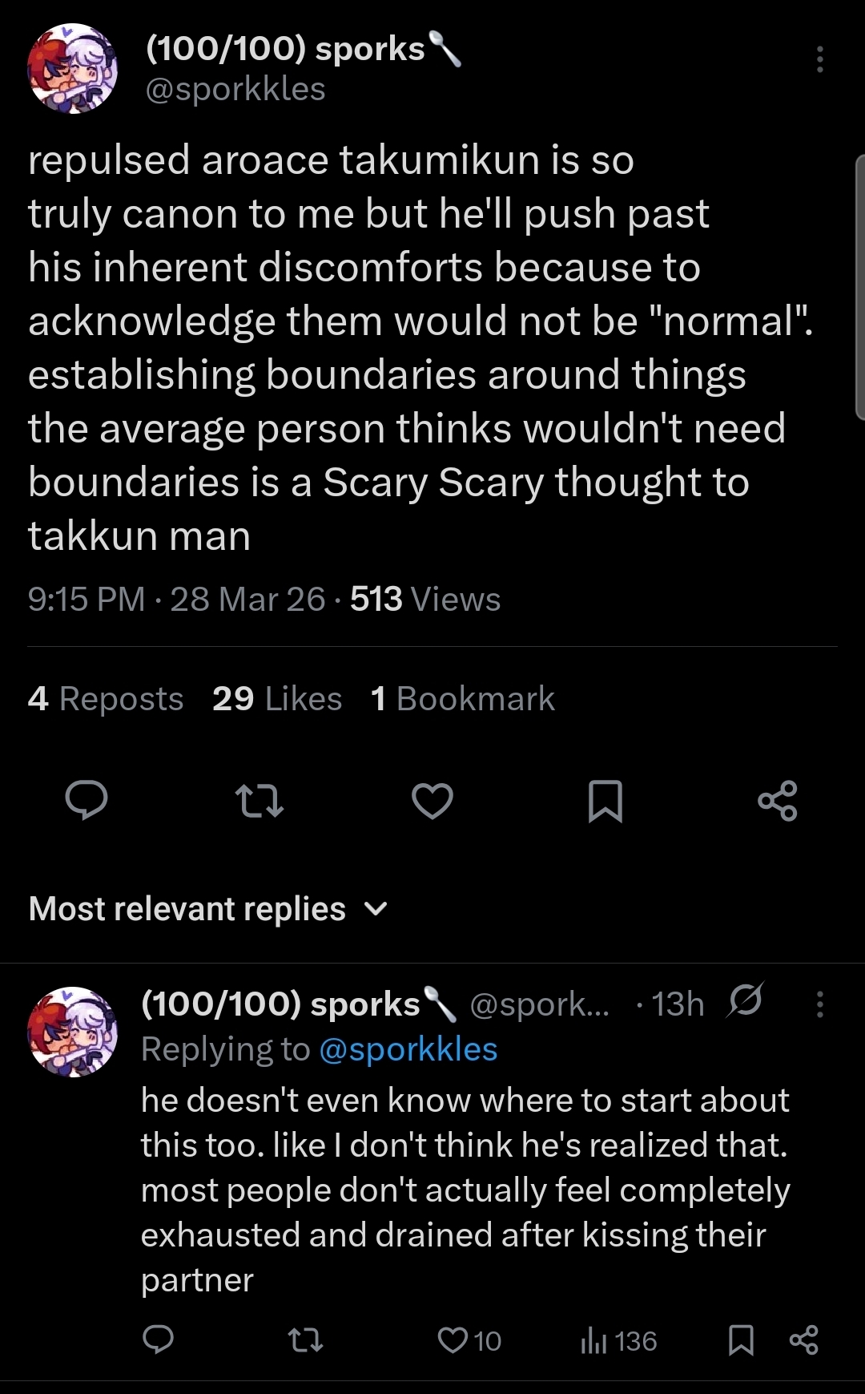Viewport: 865px width, 1394px height.
Task: Open the 29 Likes list
Action: point(277,699)
